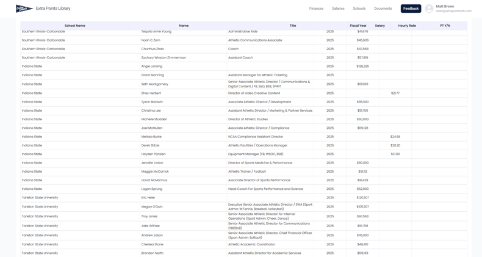The width and height of the screenshot is (482, 257).
Task: Select Melissa Burke's name
Action: click(x=151, y=137)
